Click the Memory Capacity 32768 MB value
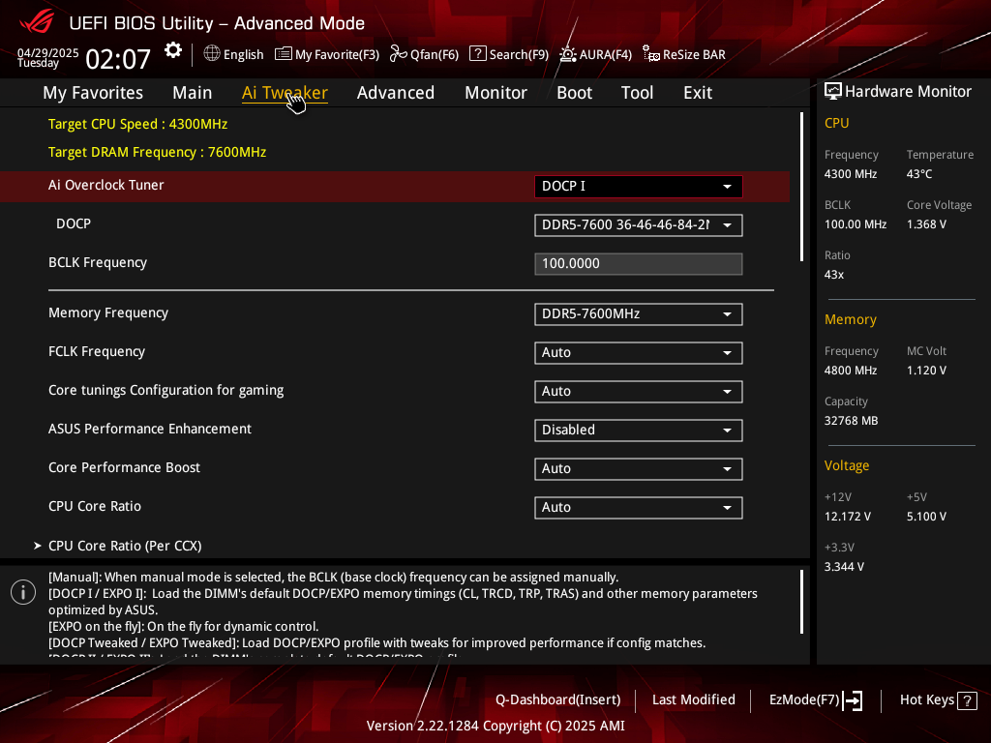The height and width of the screenshot is (743, 991). tap(851, 421)
